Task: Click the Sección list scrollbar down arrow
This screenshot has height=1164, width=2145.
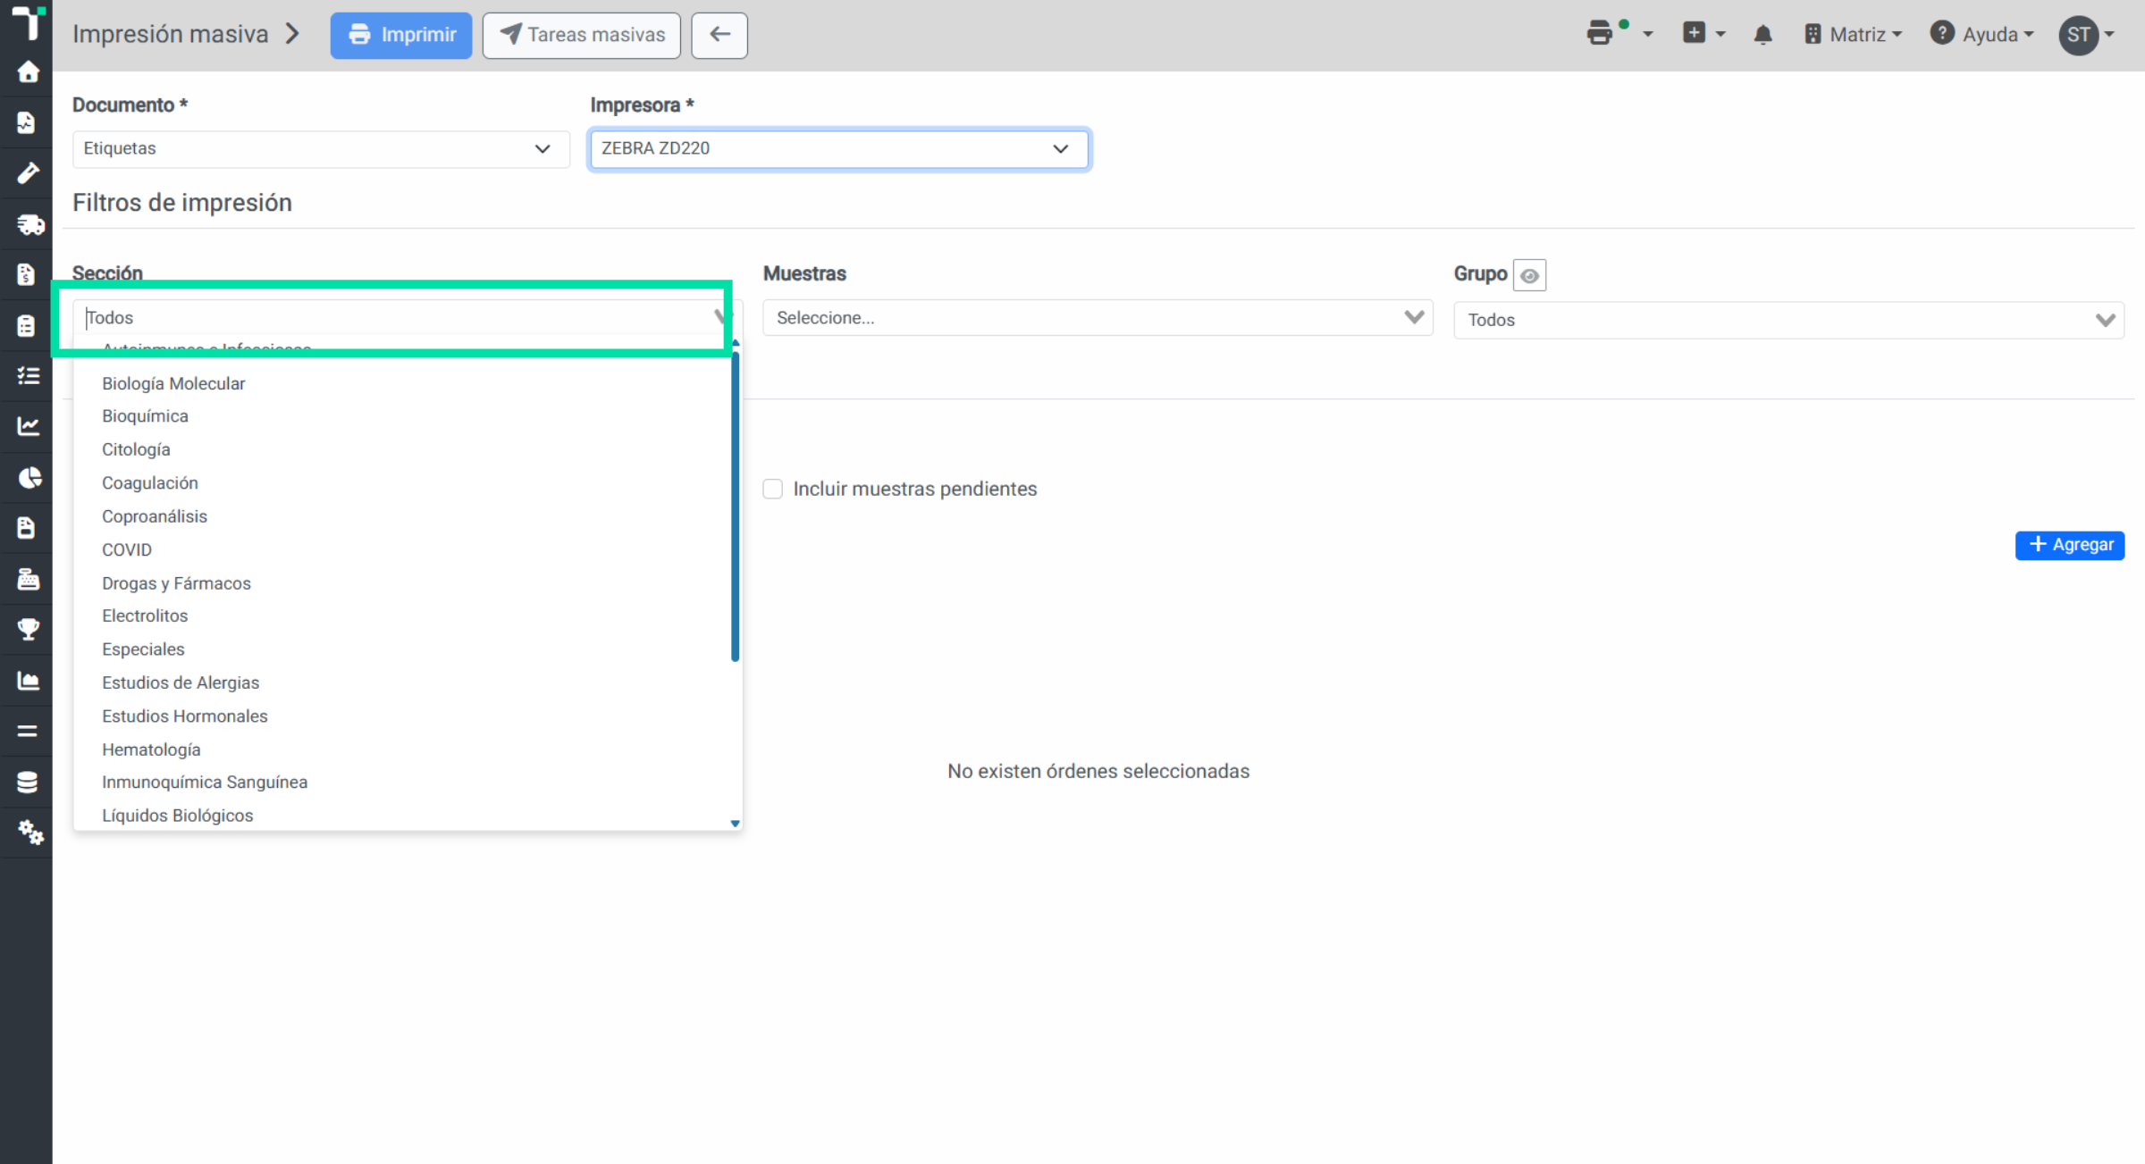Action: click(x=736, y=824)
